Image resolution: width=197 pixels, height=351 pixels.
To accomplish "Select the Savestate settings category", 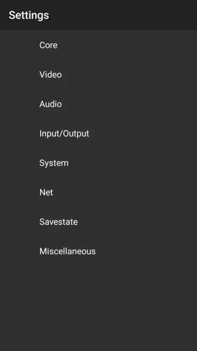I will tap(98, 222).
